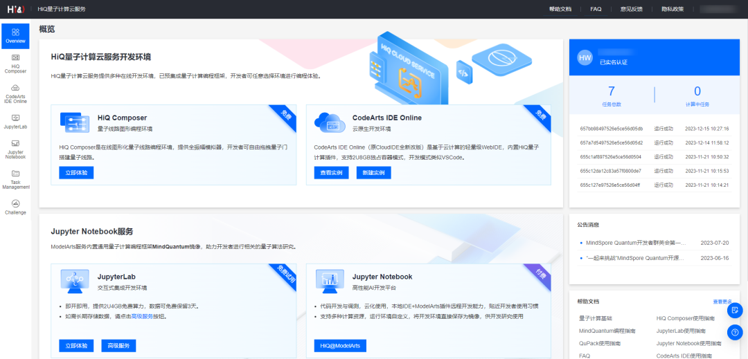Select Jupyter Notebook sidebar icon
Image resolution: width=748 pixels, height=359 pixels.
[x=15, y=147]
